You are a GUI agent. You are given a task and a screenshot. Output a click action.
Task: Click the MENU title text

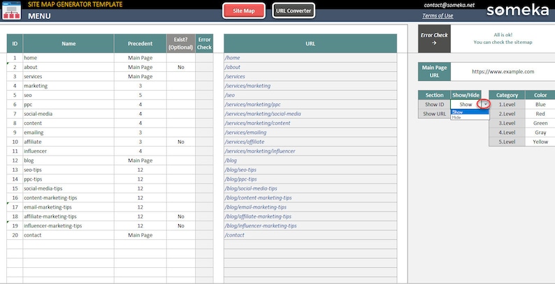(39, 16)
